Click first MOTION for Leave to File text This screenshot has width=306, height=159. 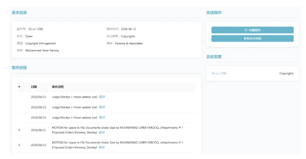pos(117,130)
